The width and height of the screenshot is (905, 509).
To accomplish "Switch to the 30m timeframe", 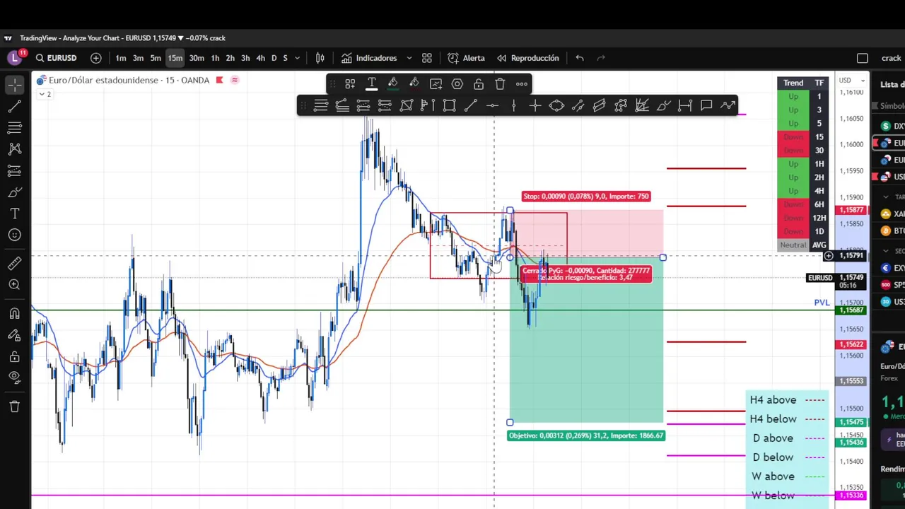I will click(197, 58).
